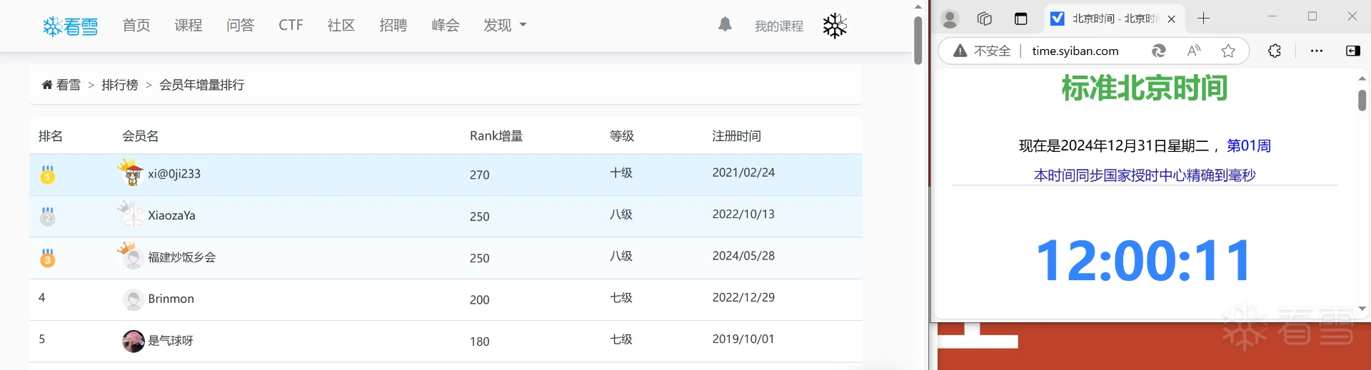1371x370 pixels.
Task: Go to 首页 in the navigation
Action: click(x=136, y=25)
